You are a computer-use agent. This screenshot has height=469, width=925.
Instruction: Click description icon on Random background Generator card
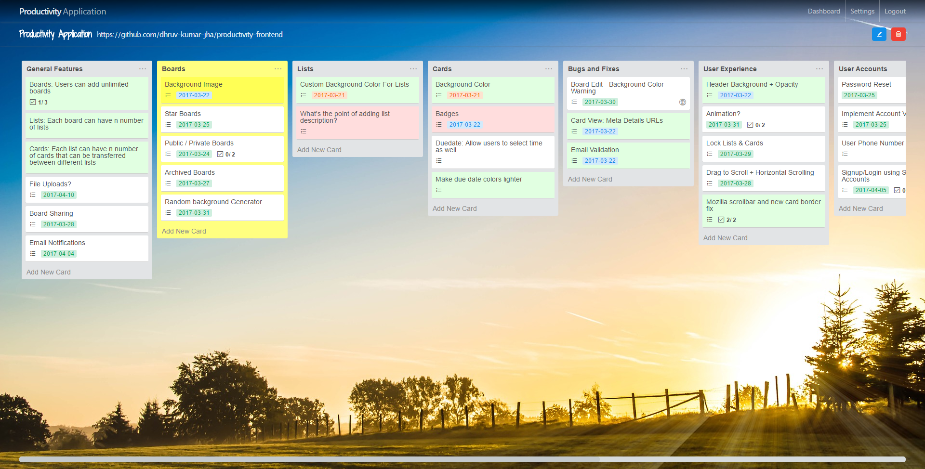click(x=168, y=213)
